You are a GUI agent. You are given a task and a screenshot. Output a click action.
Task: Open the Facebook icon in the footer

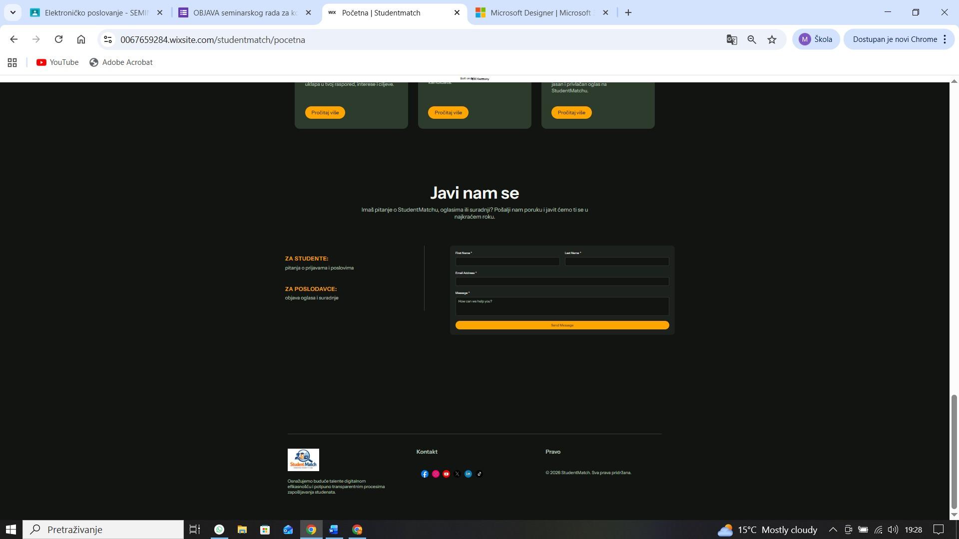click(425, 474)
